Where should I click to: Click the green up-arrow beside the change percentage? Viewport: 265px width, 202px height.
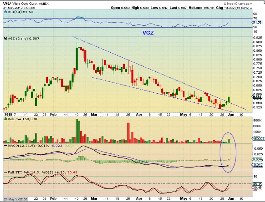click(x=251, y=8)
